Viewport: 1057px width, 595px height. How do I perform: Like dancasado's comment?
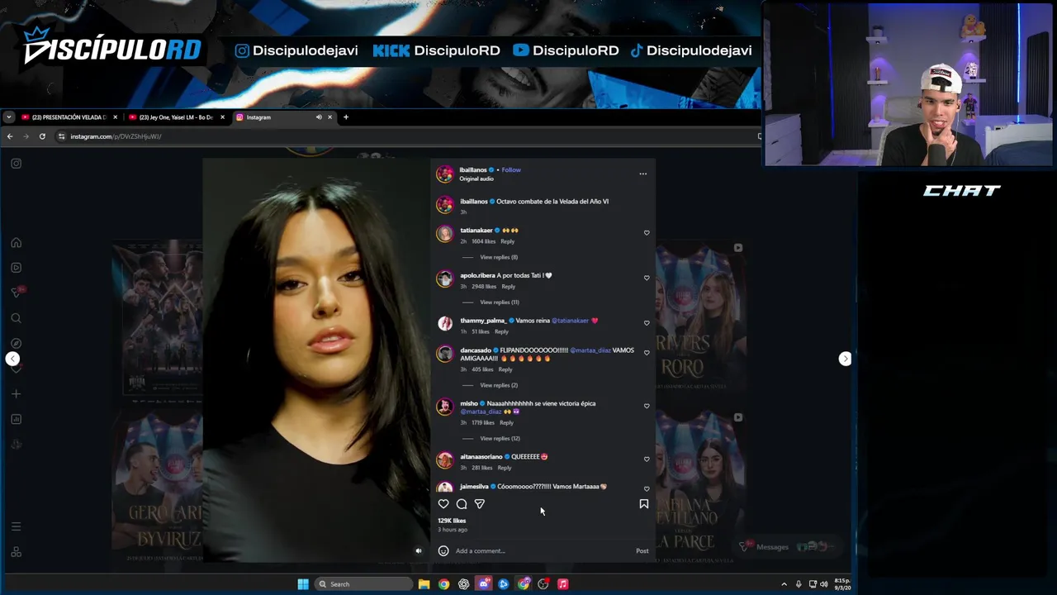click(x=647, y=353)
